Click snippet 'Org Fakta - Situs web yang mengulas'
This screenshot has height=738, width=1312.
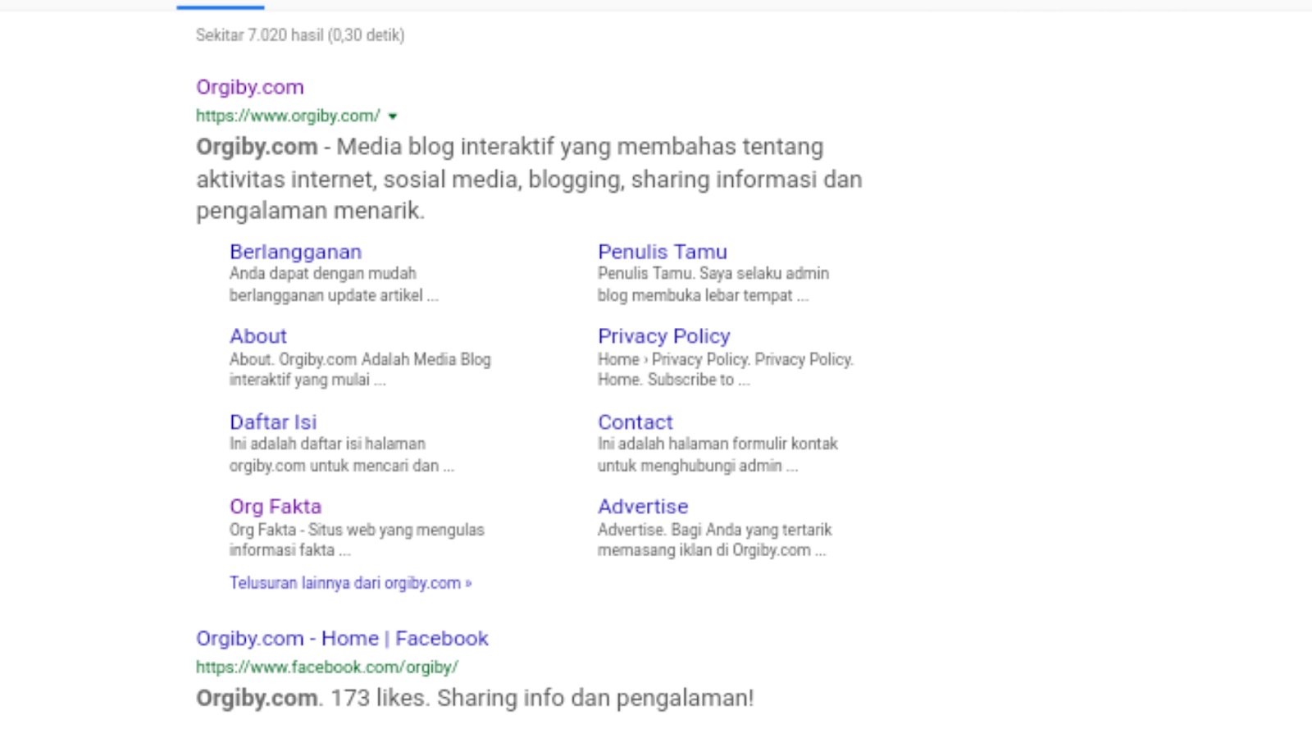click(x=357, y=530)
